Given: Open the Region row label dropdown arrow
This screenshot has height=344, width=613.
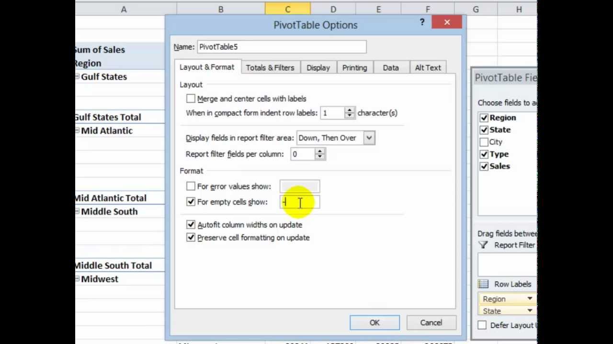Looking at the screenshot, I should 530,299.
